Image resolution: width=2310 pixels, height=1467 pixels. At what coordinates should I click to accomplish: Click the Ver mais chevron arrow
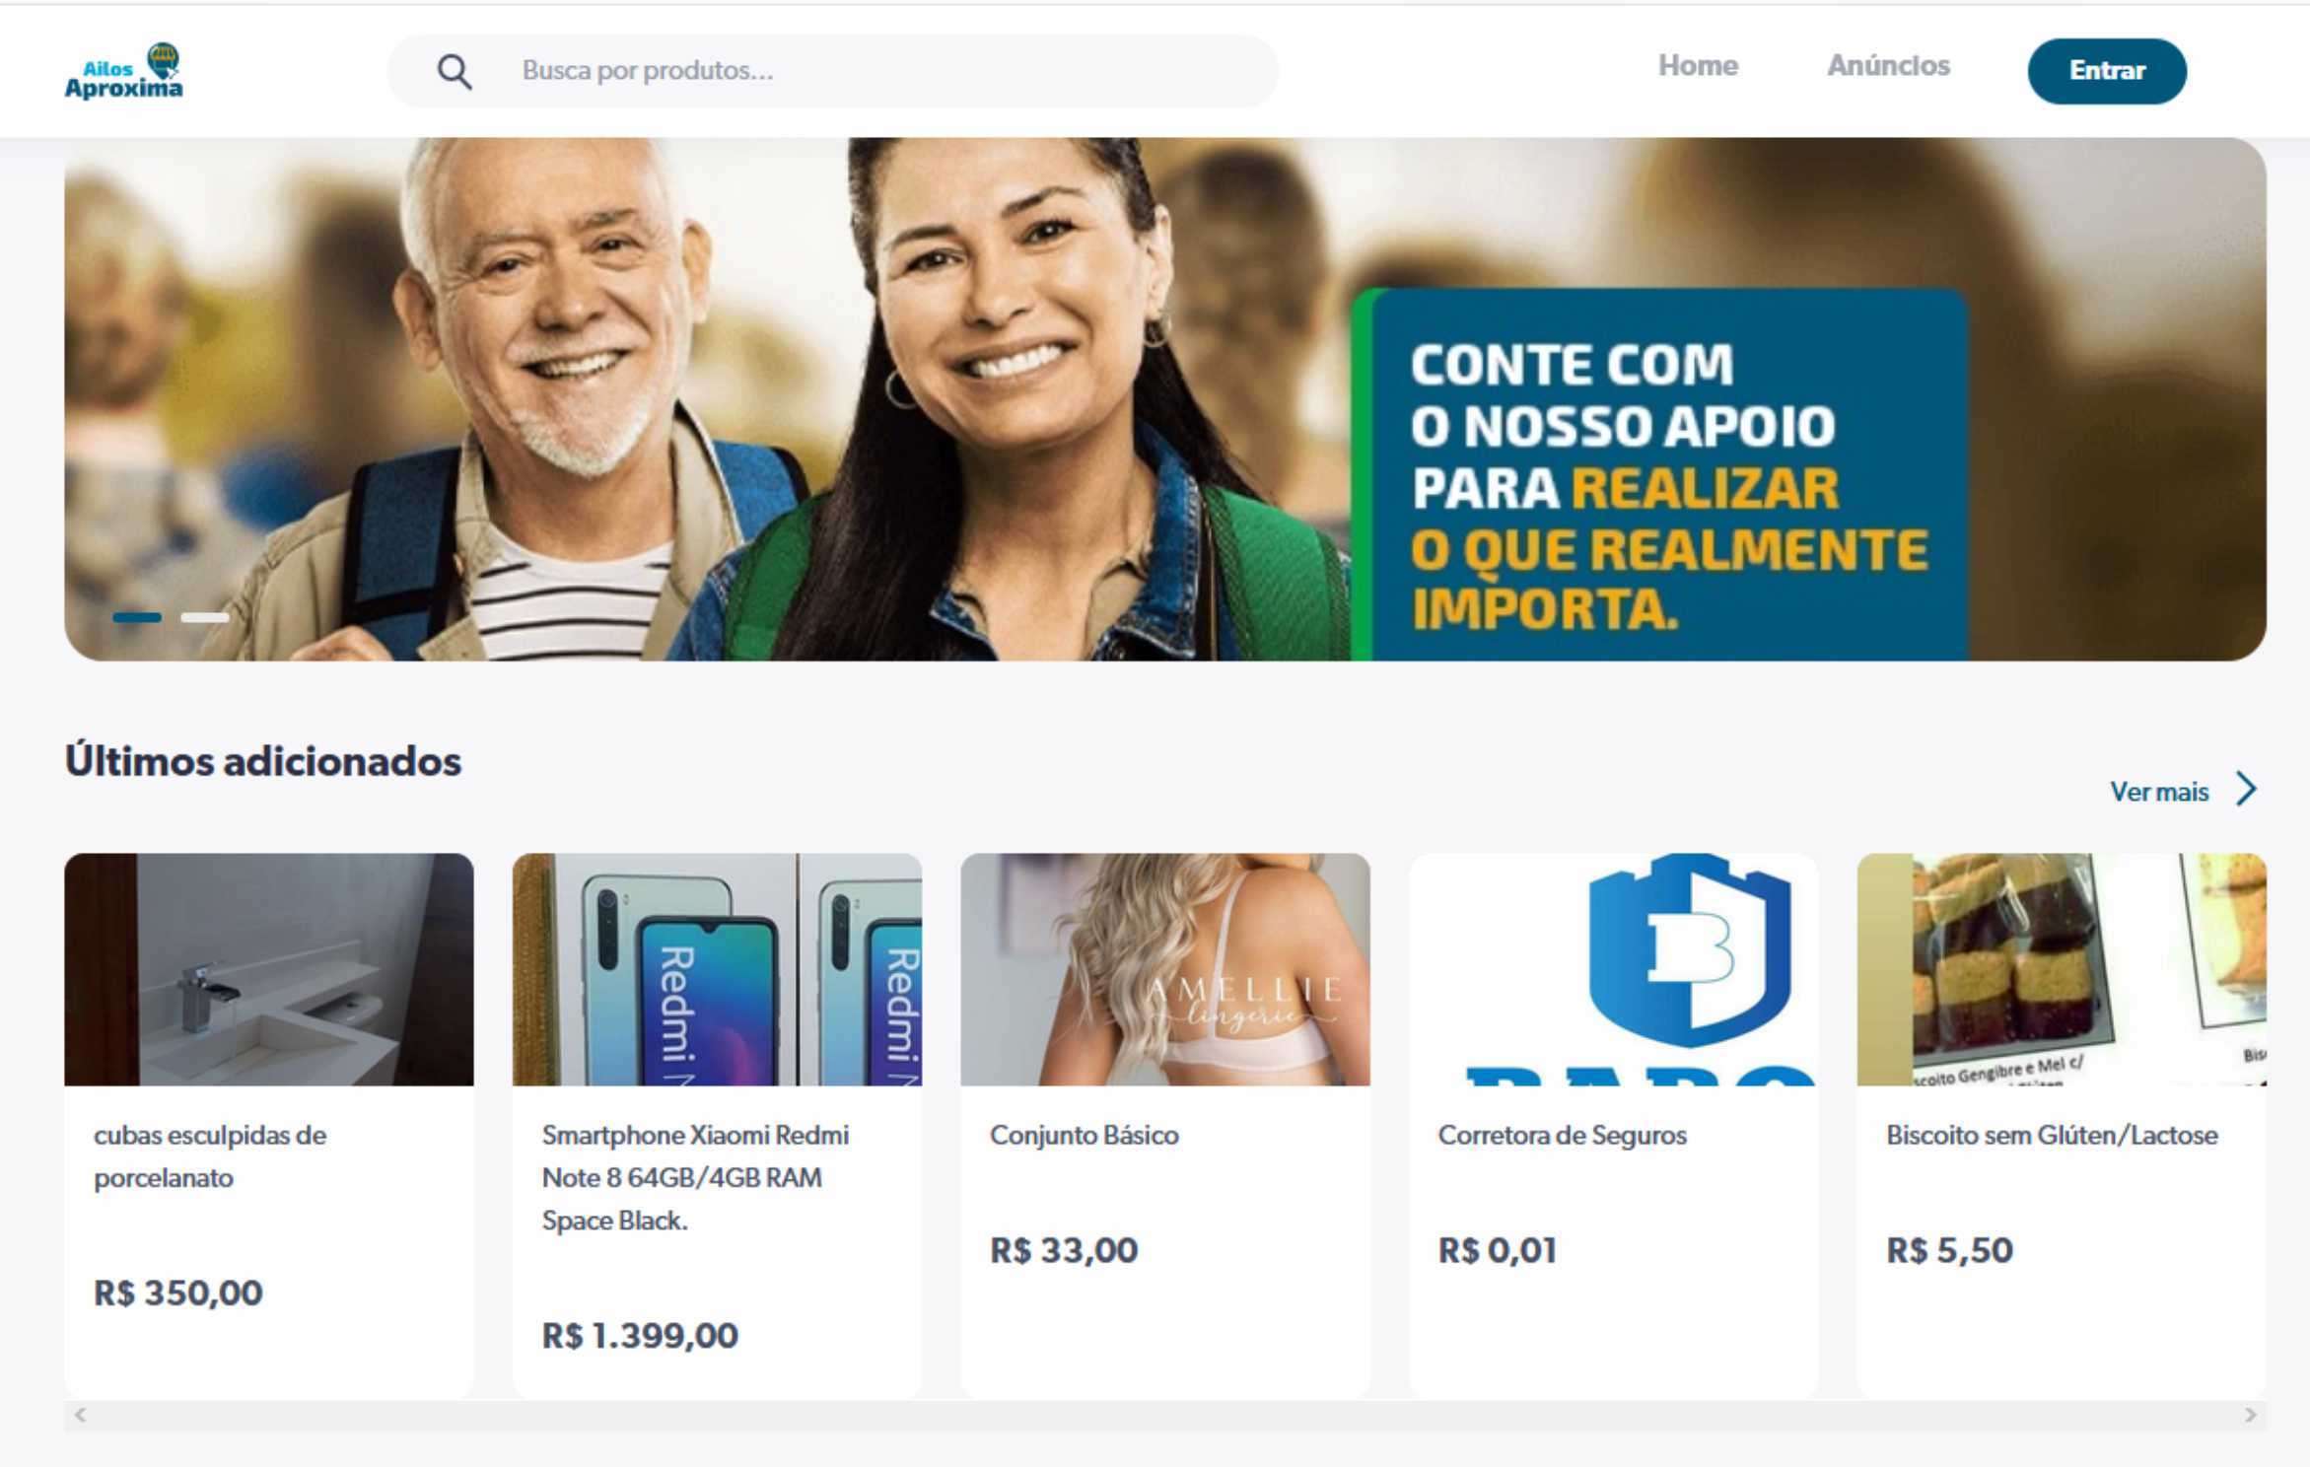2246,789
